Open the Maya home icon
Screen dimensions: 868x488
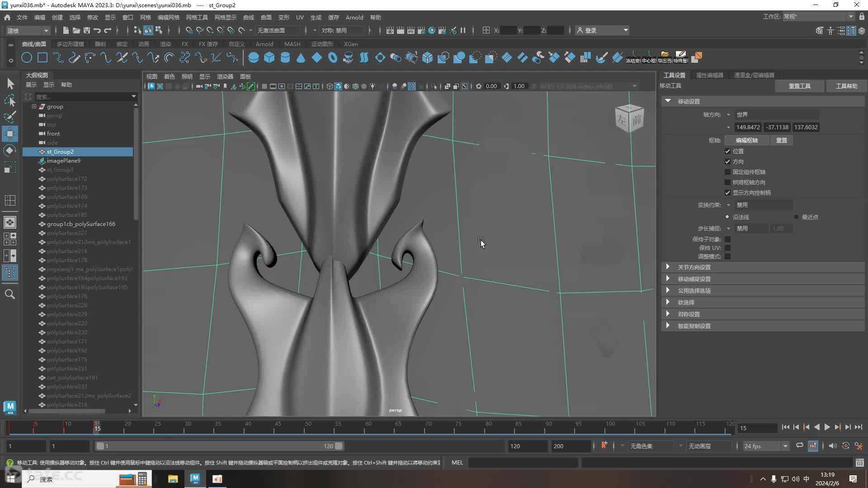click(7, 17)
